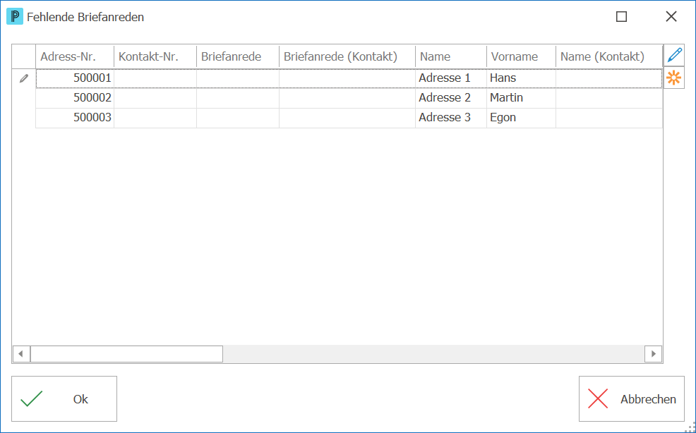Click the empty Briefanrede cell for 500002

(x=238, y=98)
